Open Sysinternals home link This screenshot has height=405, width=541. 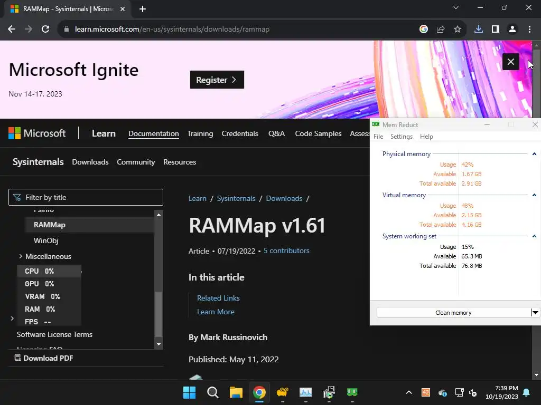pyautogui.click(x=38, y=162)
